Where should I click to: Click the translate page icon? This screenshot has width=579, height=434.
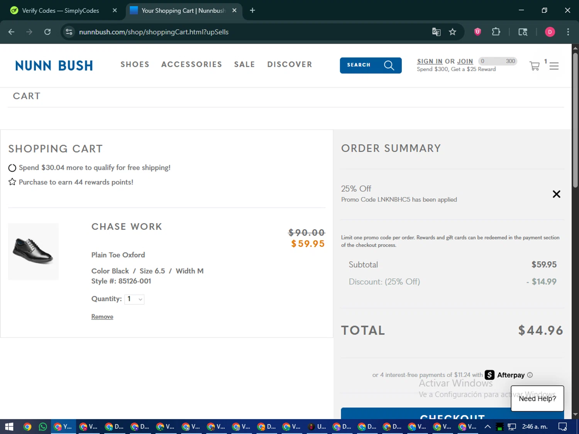[x=436, y=32]
